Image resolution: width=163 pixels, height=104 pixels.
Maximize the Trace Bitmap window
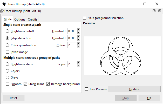(x=145, y=4)
